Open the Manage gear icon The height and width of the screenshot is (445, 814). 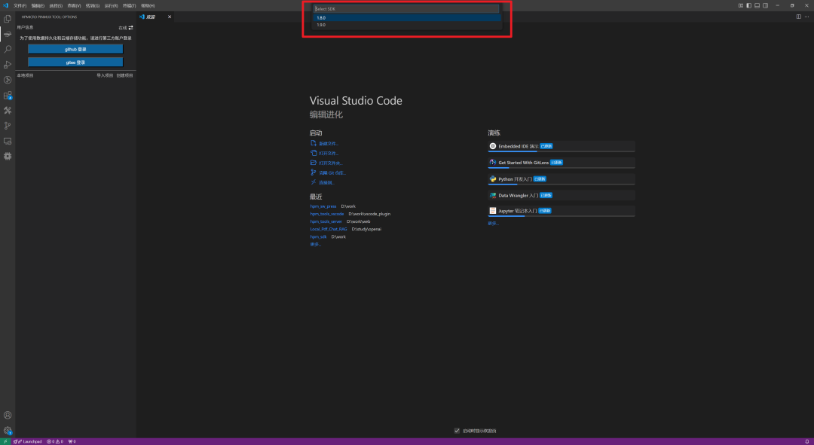click(x=8, y=431)
